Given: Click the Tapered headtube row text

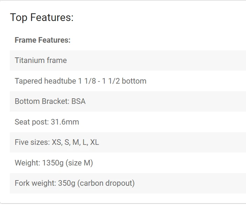Looking at the screenshot, I should (x=80, y=81).
